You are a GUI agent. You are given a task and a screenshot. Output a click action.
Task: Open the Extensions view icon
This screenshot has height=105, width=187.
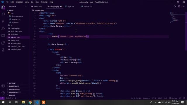point(3,43)
